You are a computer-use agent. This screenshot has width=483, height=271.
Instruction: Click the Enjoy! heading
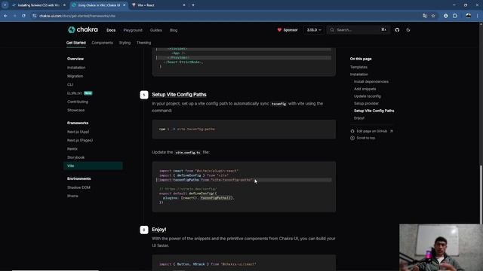point(159,230)
